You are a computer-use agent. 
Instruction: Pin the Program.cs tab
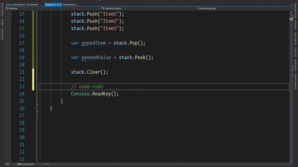coord(58,5)
